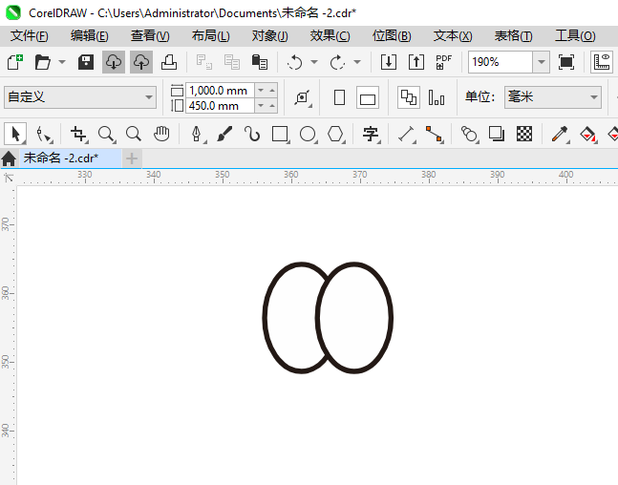Screen dimensions: 618x485
Task: Expand the zoom level dropdown arrow
Action: click(542, 62)
